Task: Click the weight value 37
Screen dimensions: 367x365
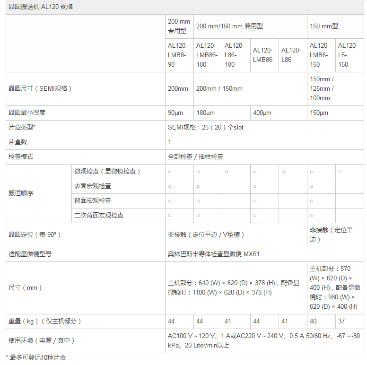Action: click(341, 321)
